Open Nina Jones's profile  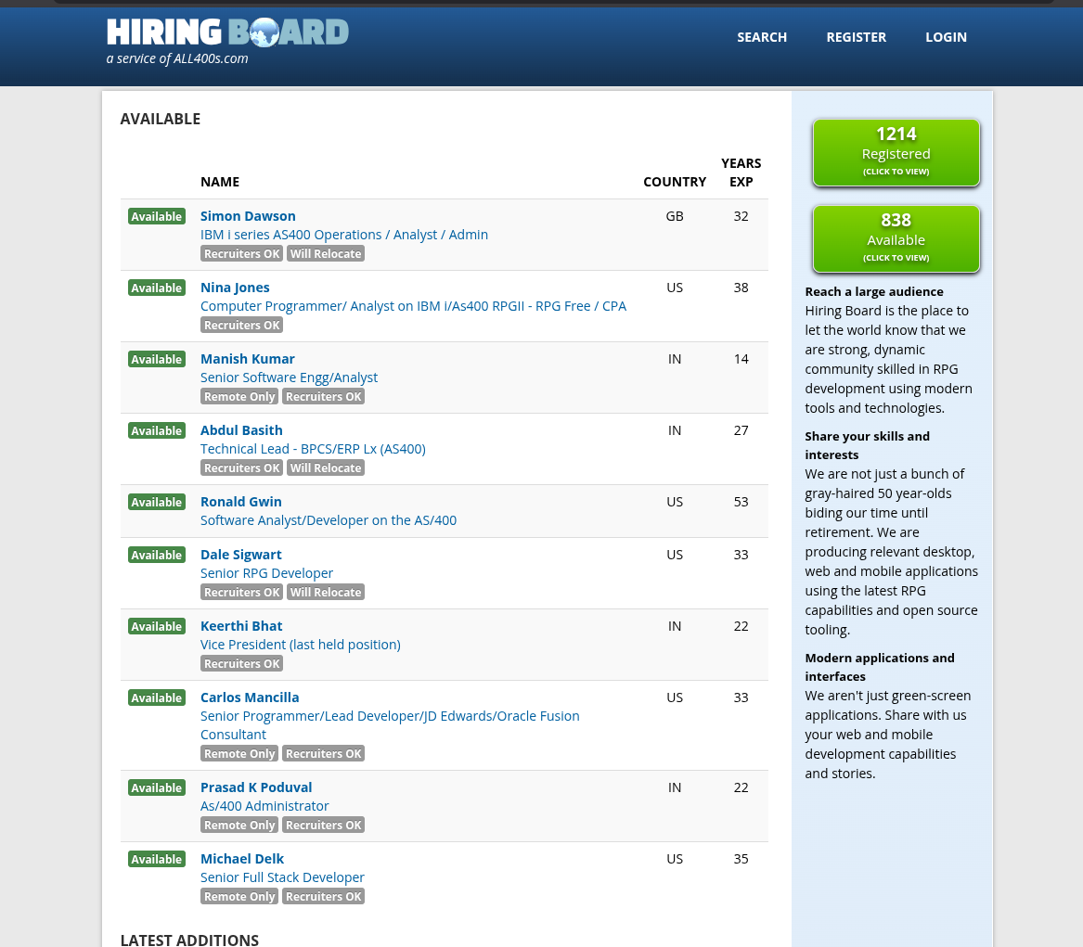click(x=235, y=288)
